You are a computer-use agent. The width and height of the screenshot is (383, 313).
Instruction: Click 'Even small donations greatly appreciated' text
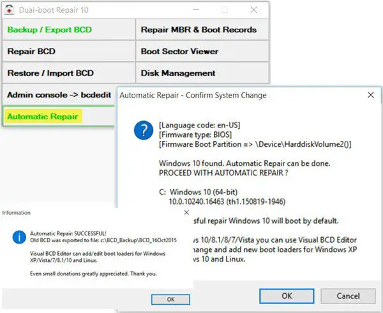pos(93,273)
